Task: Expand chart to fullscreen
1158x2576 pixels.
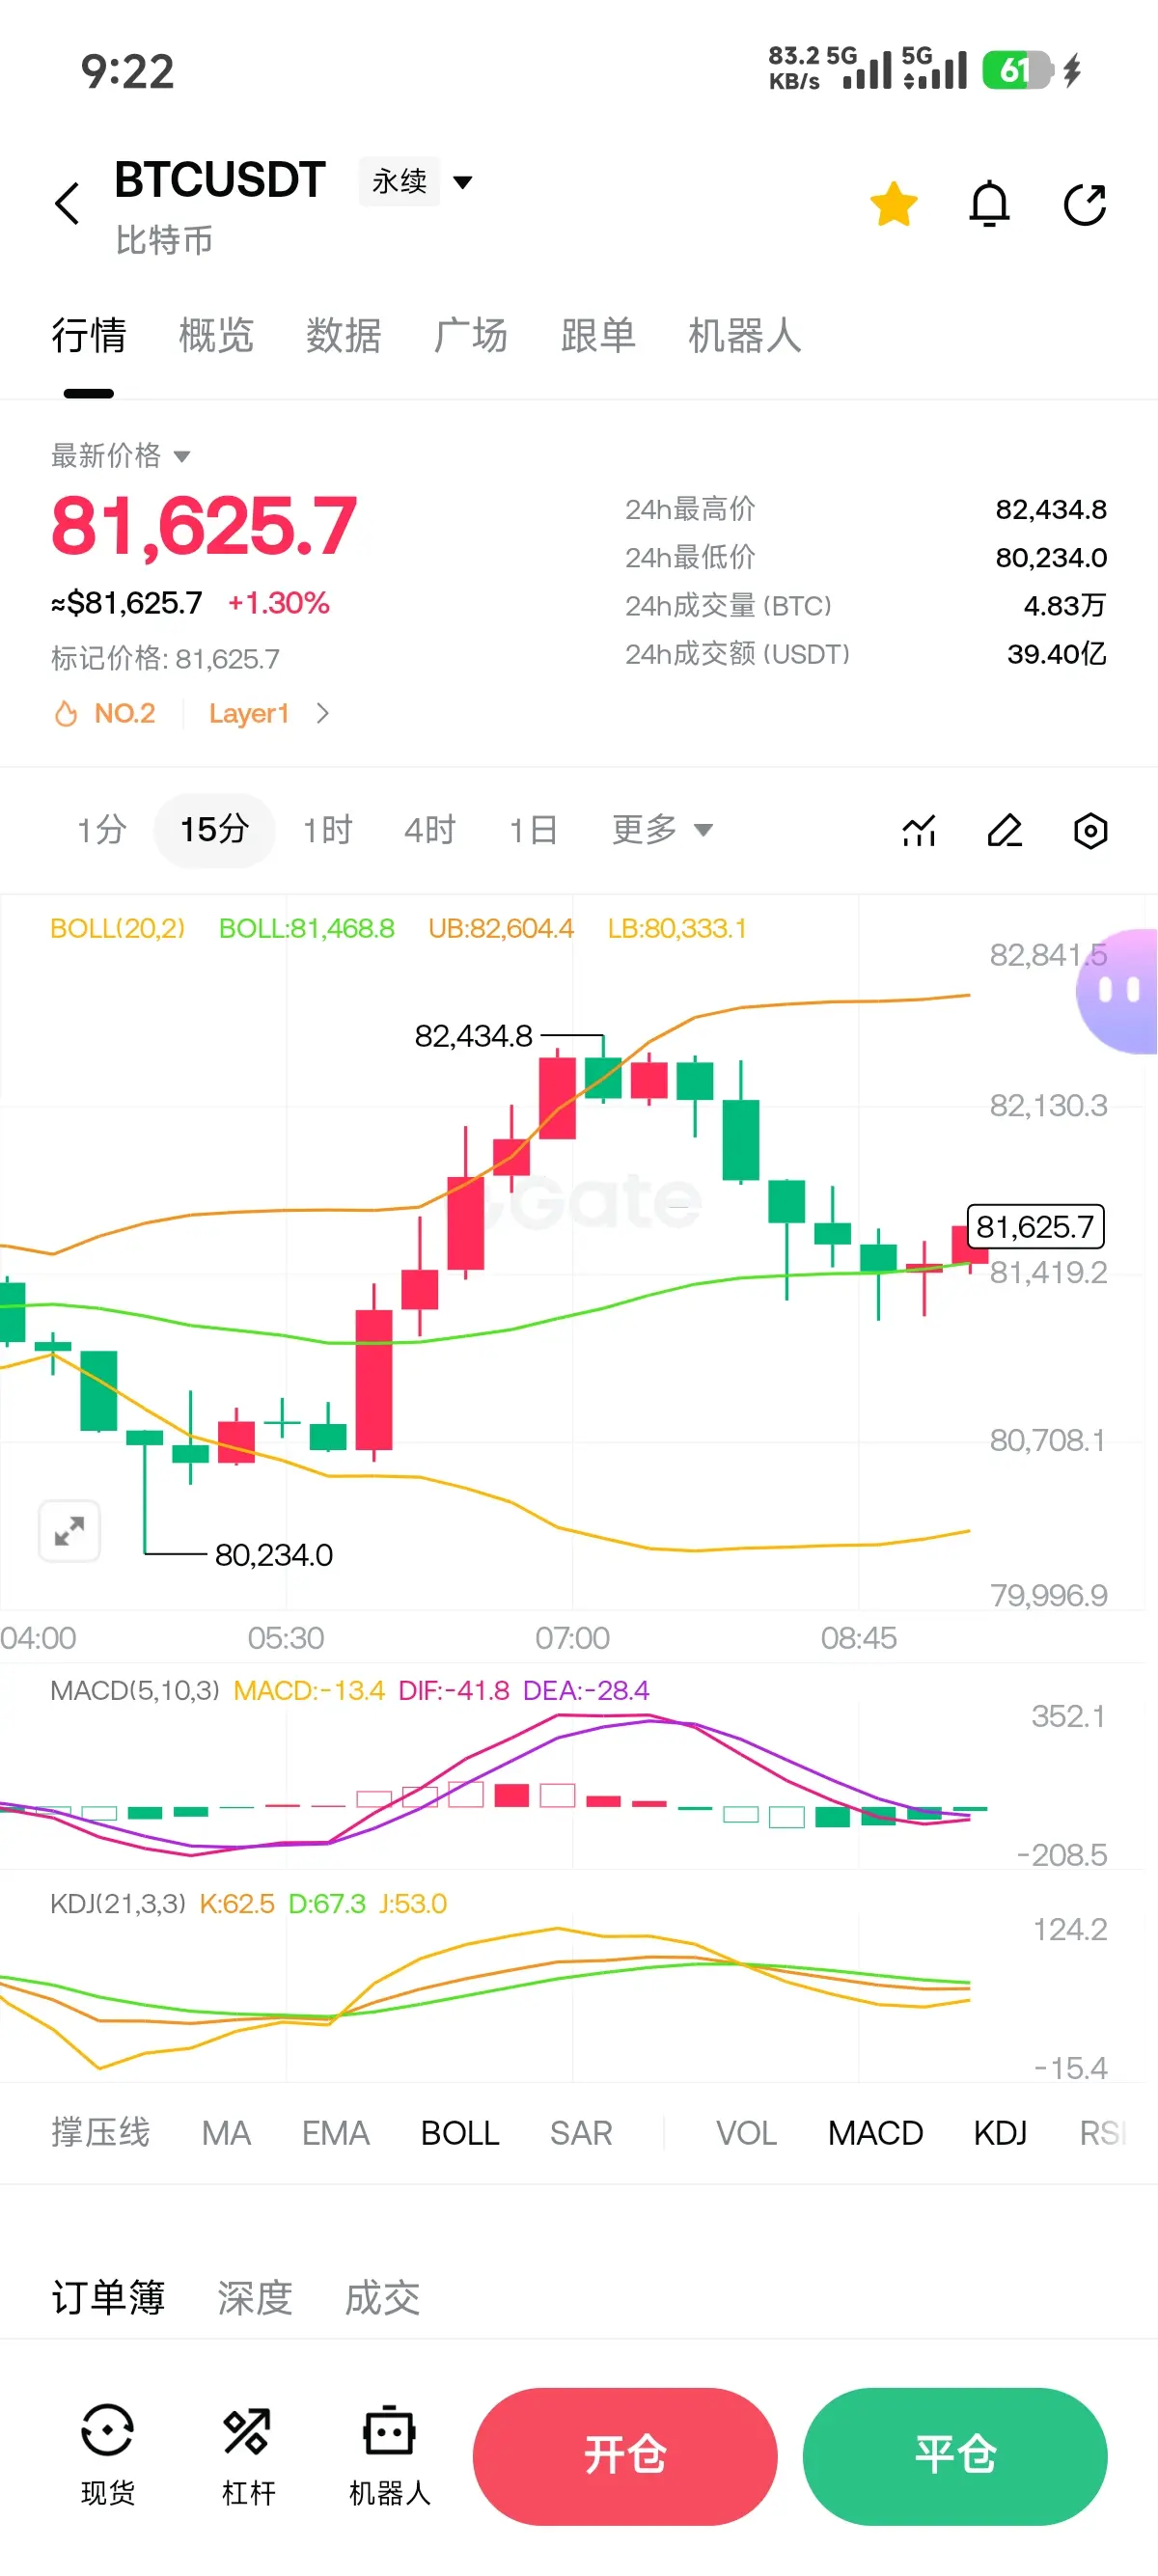Action: (69, 1531)
